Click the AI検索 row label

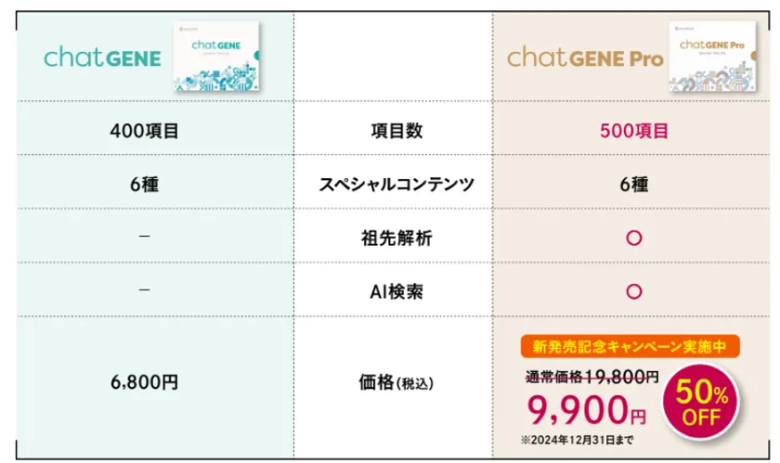(x=396, y=291)
